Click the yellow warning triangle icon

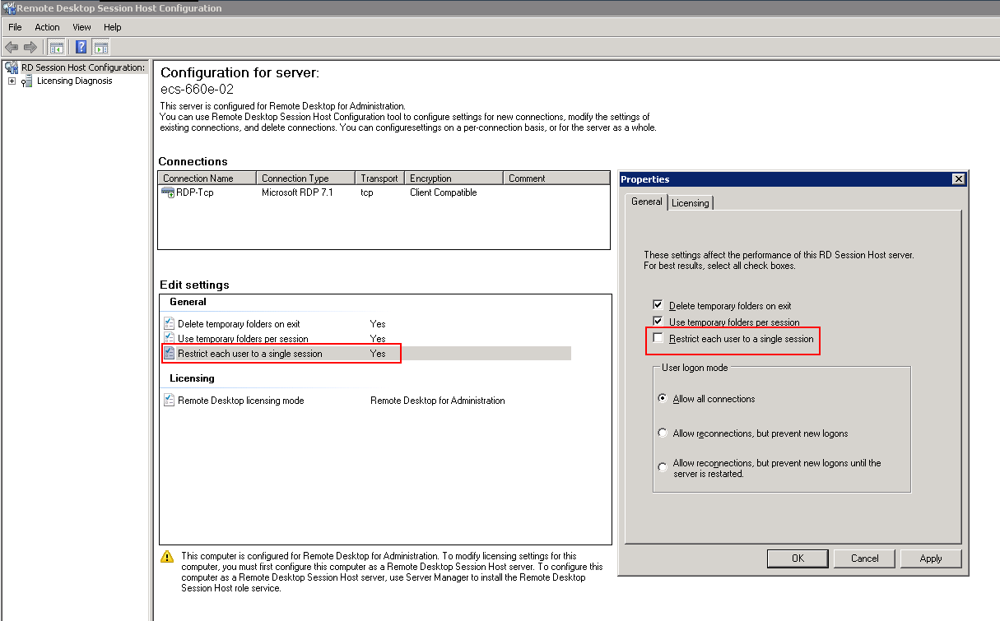click(x=168, y=557)
